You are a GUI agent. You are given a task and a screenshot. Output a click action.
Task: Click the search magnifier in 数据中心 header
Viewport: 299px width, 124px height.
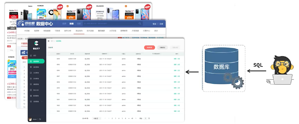(x=140, y=24)
